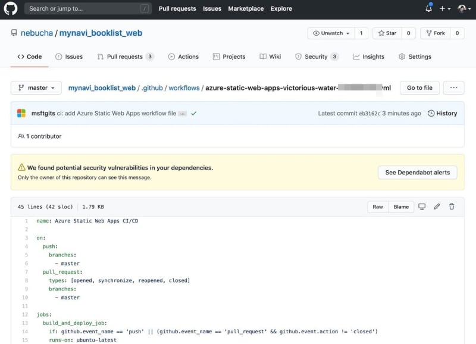Open Marketplace in the top navigation
The height and width of the screenshot is (344, 476).
tap(246, 9)
